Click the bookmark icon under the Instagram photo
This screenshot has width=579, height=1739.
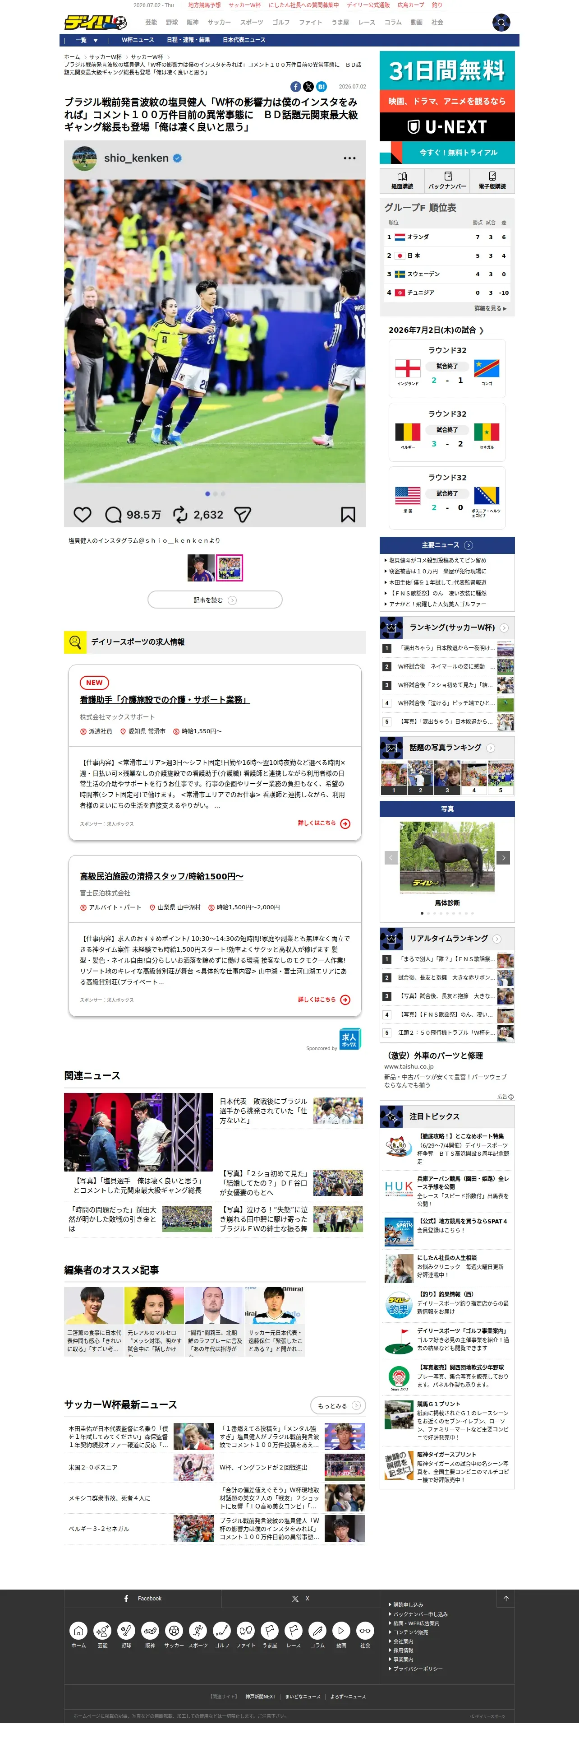(348, 514)
